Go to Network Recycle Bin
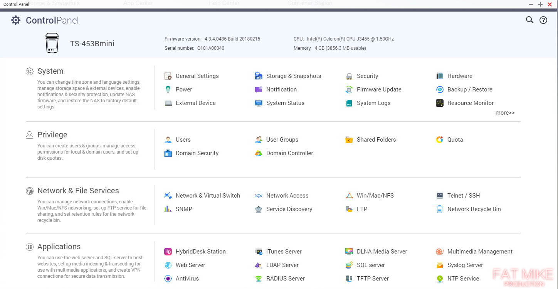 474,209
